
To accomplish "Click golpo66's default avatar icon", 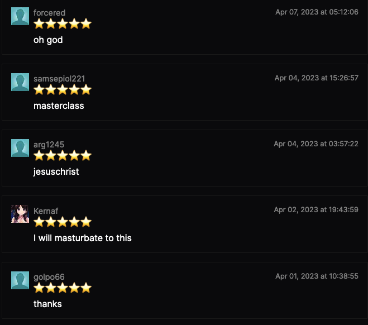I will click(20, 280).
